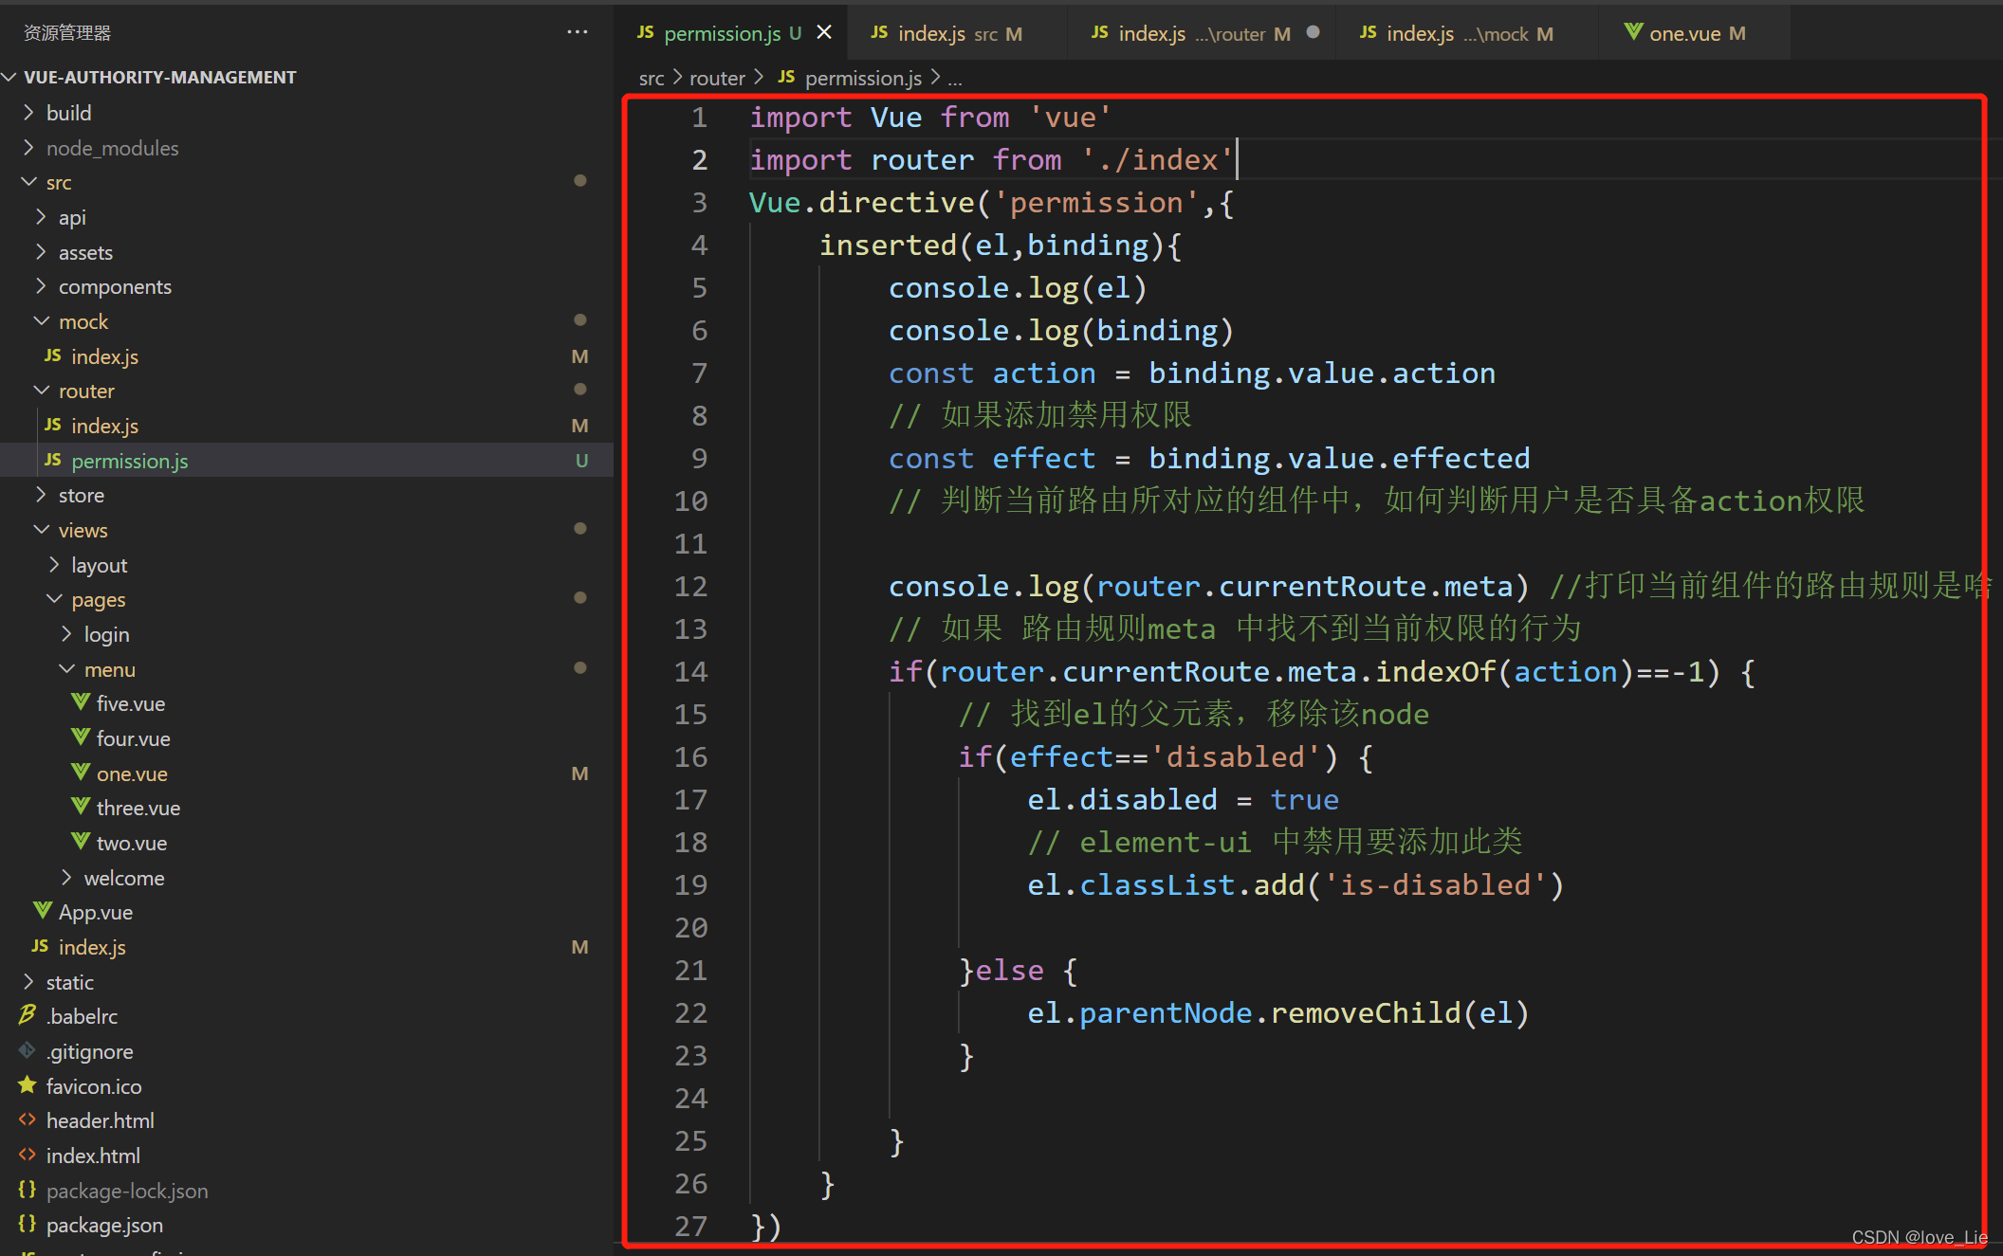Click the 资源管理器 explorer panel title

click(x=67, y=32)
